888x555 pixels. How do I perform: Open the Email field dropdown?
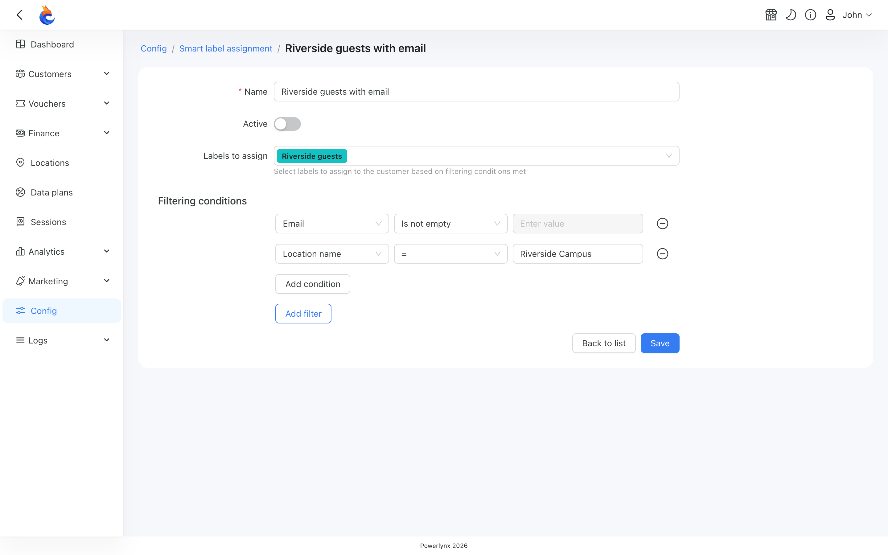(x=332, y=224)
